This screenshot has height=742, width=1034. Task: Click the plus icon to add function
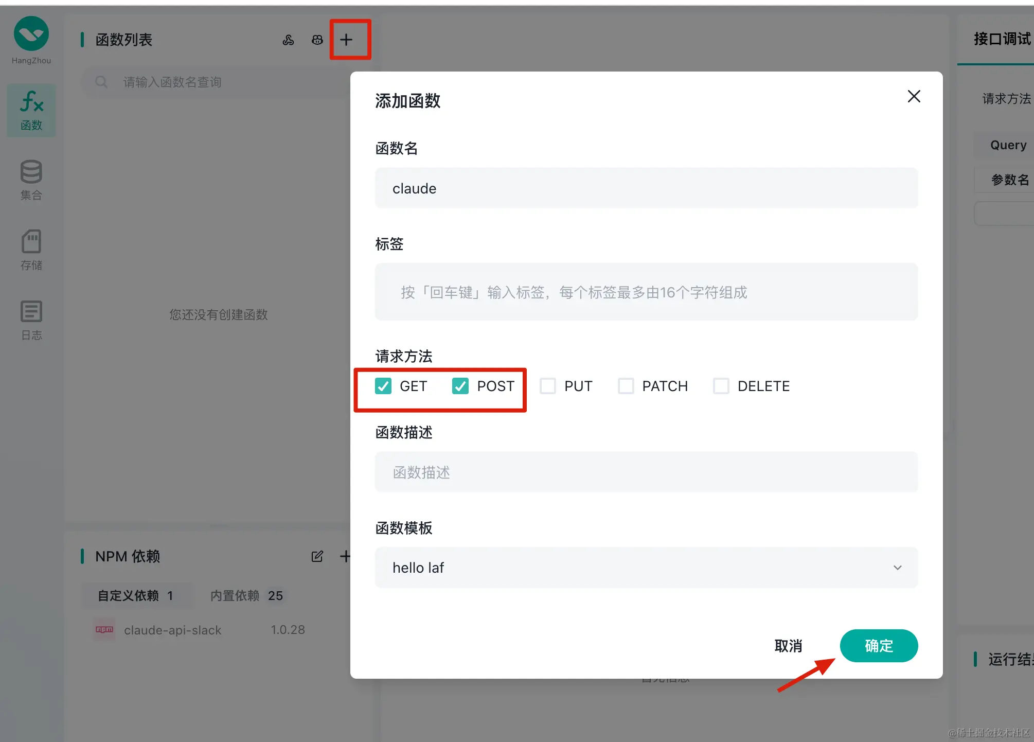pos(346,40)
